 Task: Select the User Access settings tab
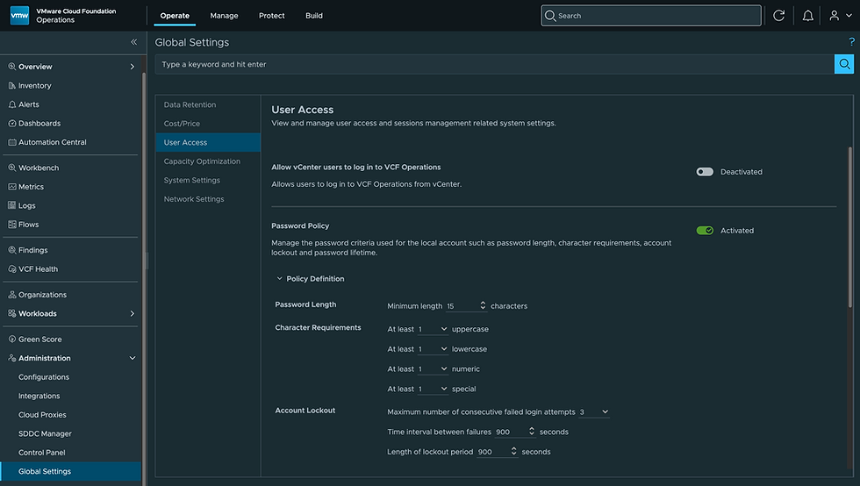pos(208,142)
